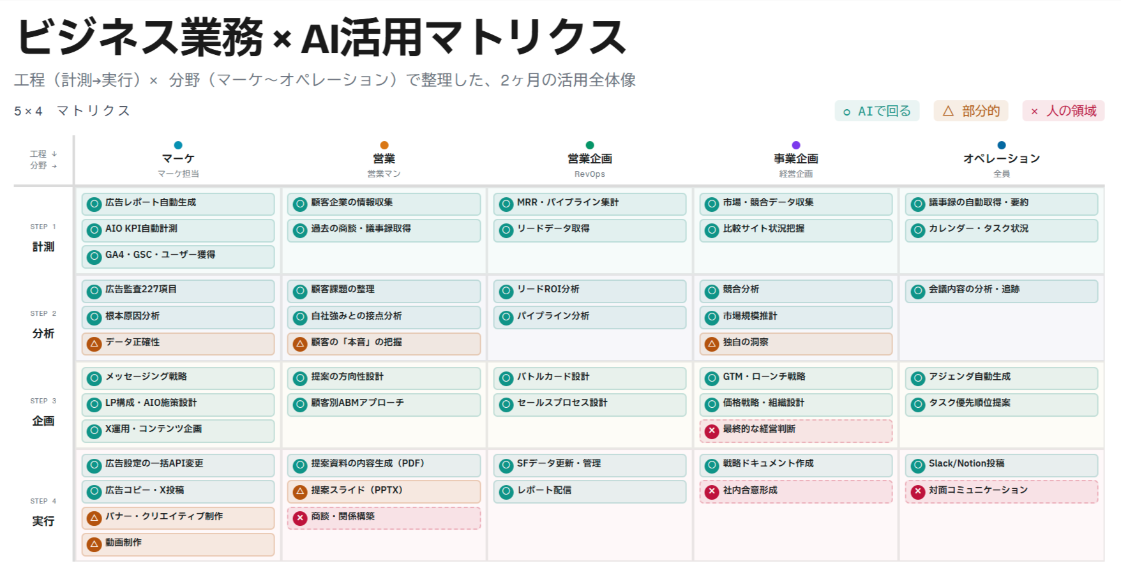
Task: Click the red X icon on 最終的な経営判断
Action: click(x=712, y=431)
